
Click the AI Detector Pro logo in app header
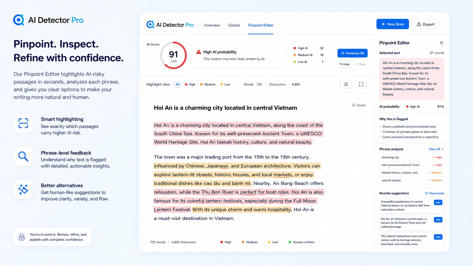170,25
